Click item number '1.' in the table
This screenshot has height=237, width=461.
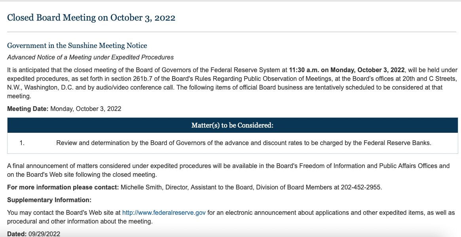coord(22,143)
